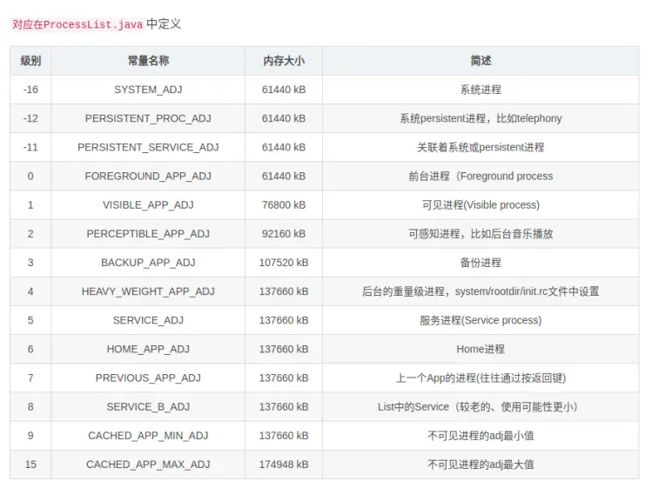The image size is (652, 488).
Task: Click 61440 kB in the SYSTEM_ADJ row
Action: 284,90
